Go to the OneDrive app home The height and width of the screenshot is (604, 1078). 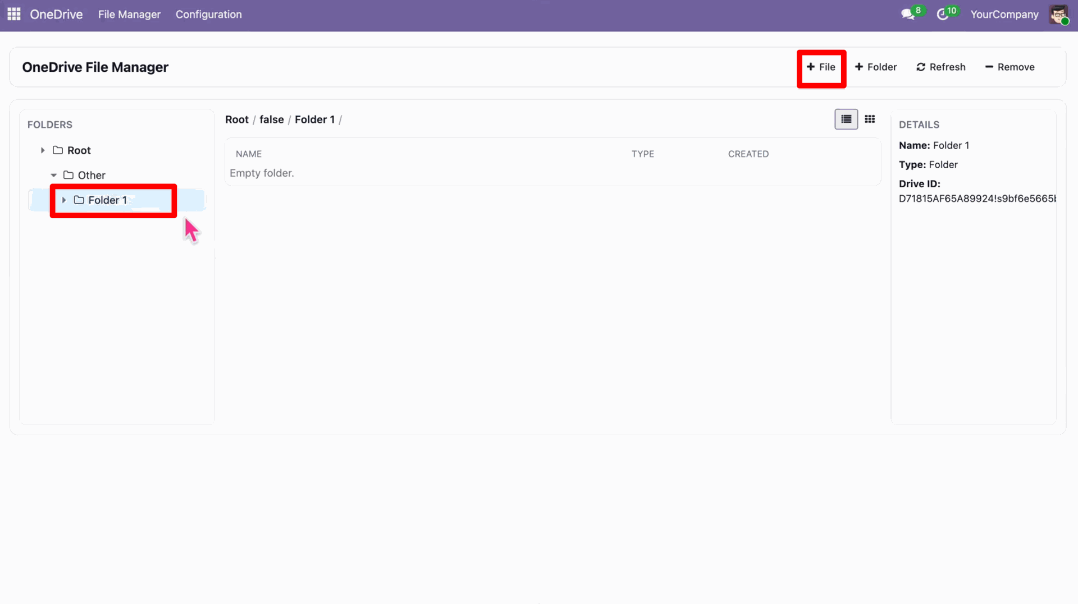click(56, 15)
